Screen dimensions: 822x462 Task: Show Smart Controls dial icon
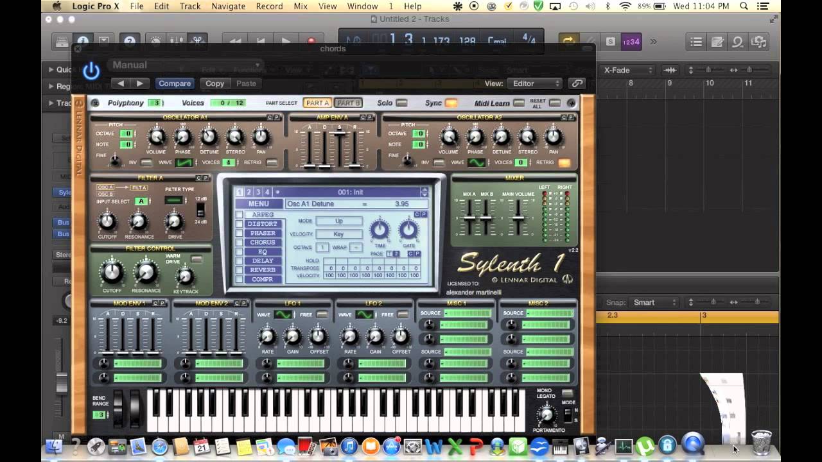tap(156, 42)
